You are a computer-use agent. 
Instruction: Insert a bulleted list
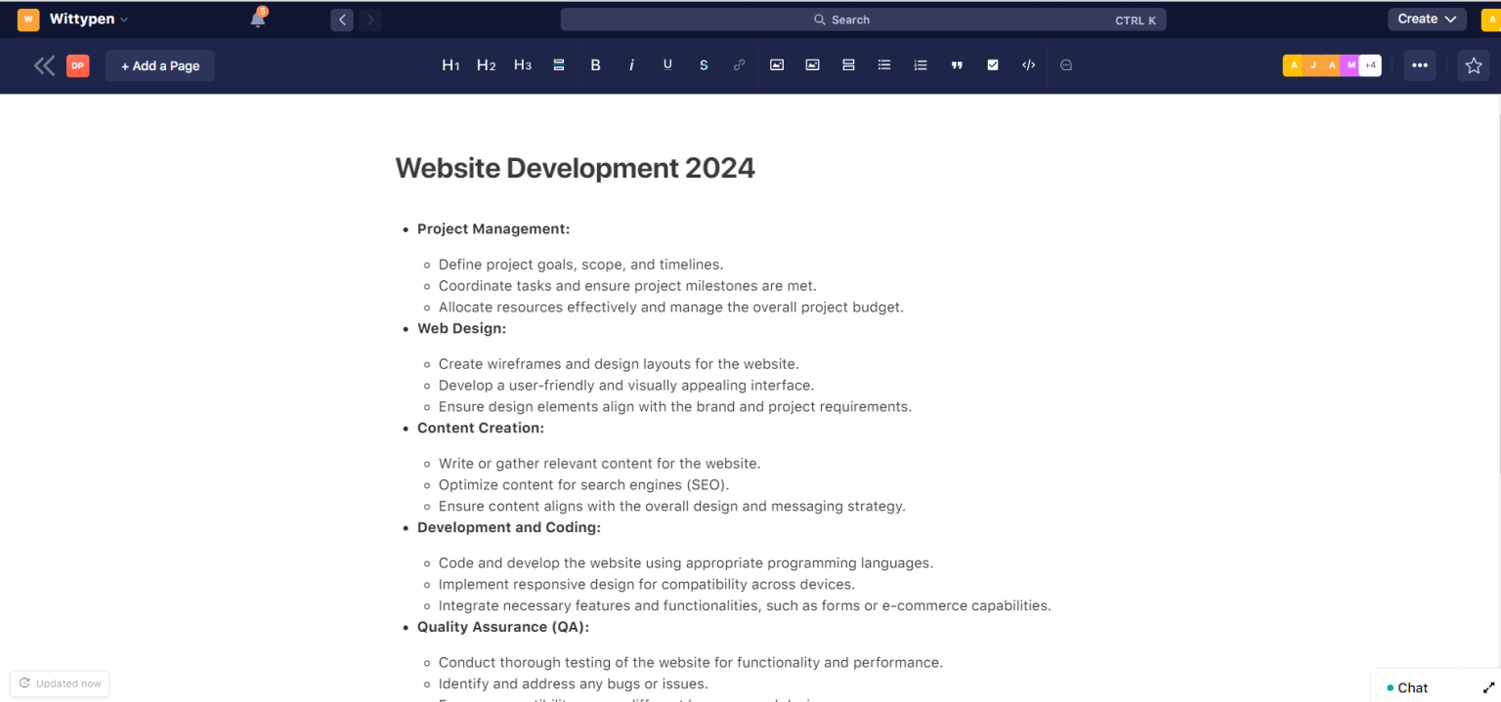[884, 65]
